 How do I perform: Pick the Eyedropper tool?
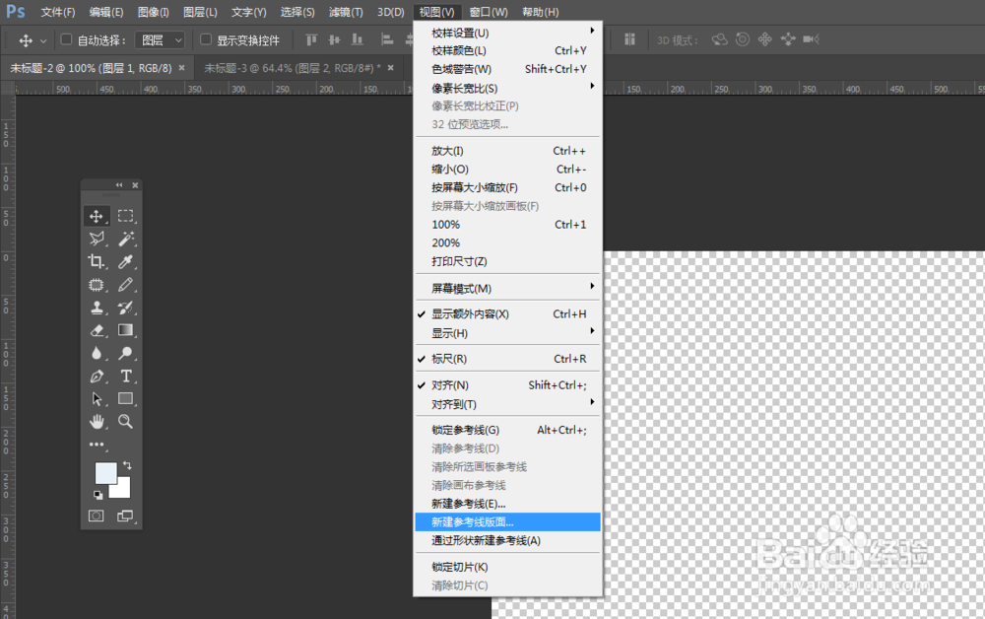(125, 263)
